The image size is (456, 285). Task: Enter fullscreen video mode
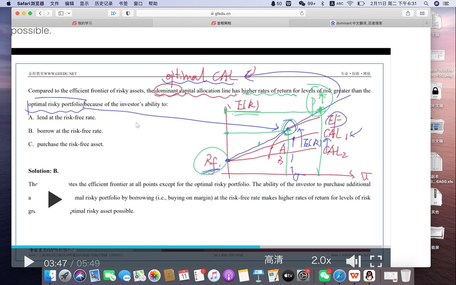[376, 261]
